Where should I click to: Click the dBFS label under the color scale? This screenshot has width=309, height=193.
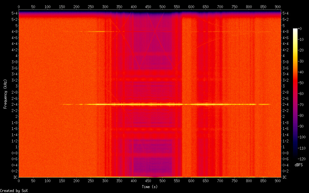pyautogui.click(x=299, y=165)
